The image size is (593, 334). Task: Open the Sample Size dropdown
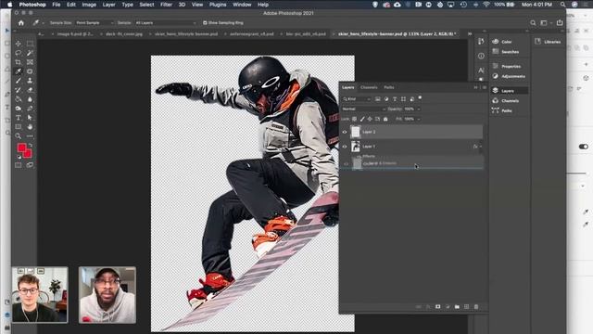[x=95, y=22]
